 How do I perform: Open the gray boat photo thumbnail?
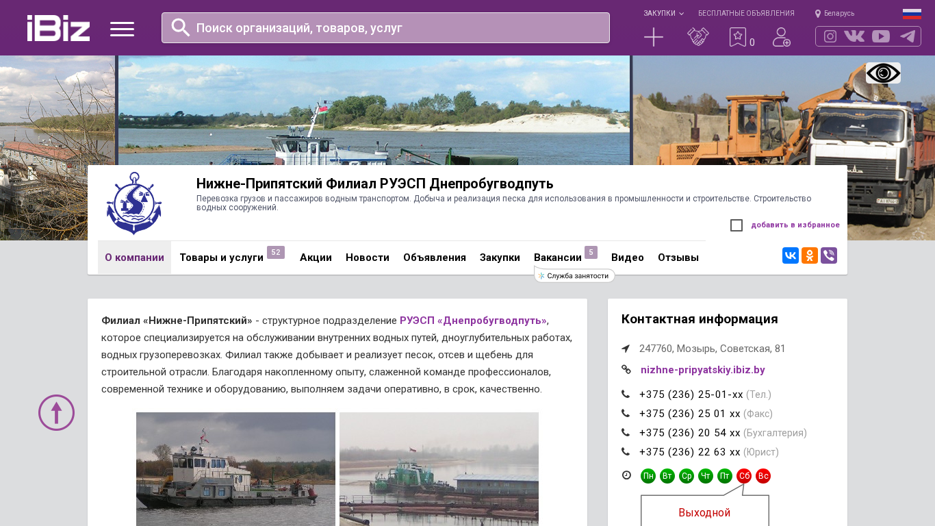(x=235, y=469)
